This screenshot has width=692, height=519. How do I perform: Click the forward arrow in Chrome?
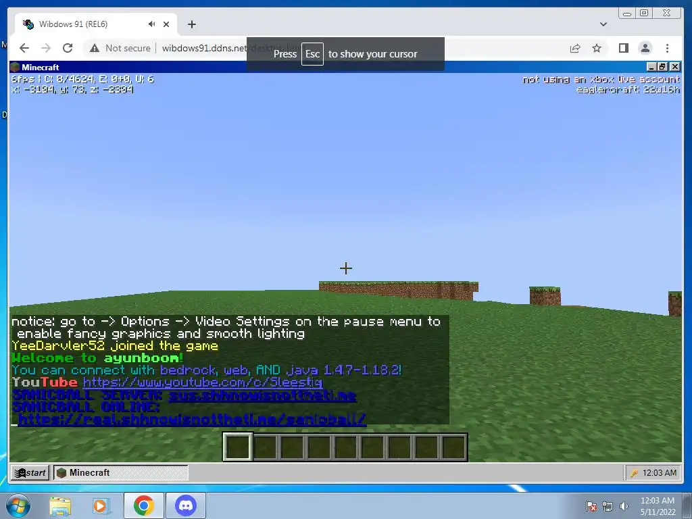coord(46,48)
